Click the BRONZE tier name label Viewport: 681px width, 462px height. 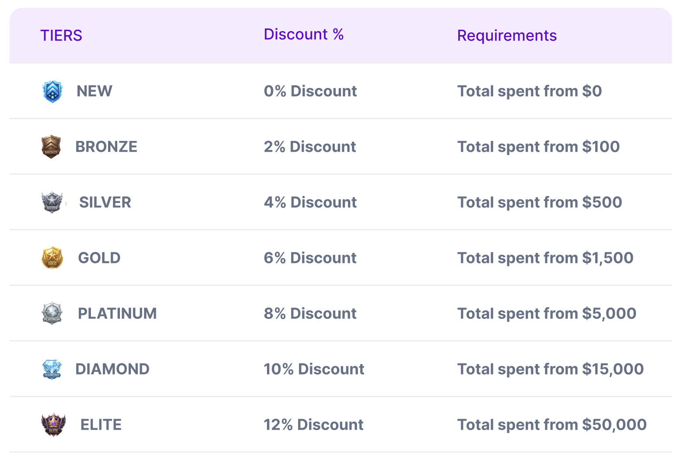click(x=106, y=147)
